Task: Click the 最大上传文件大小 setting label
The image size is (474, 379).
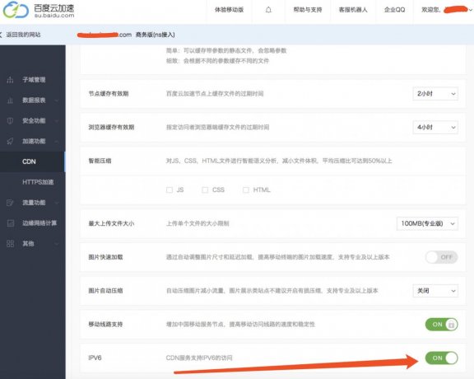Action: [111, 224]
